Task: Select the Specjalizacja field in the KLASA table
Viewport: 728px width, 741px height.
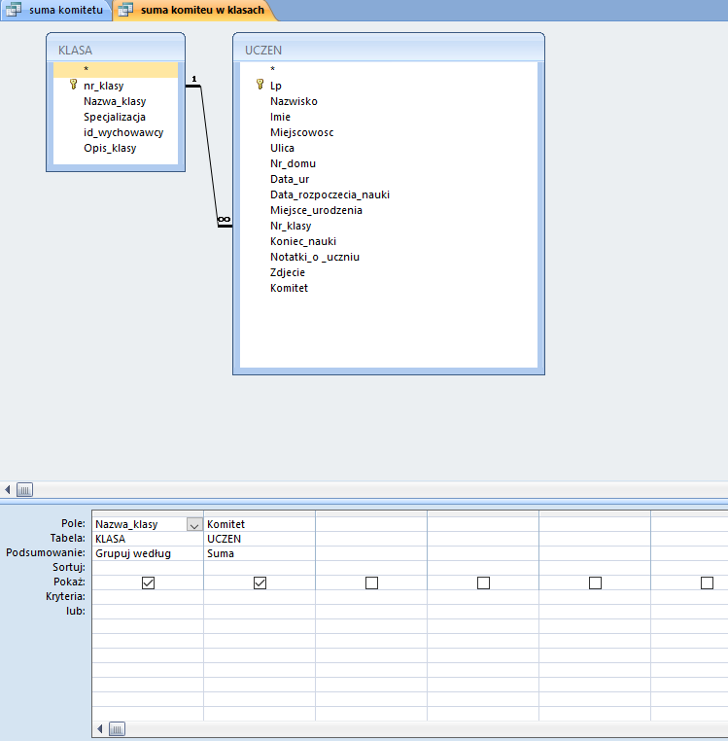Action: pos(114,117)
